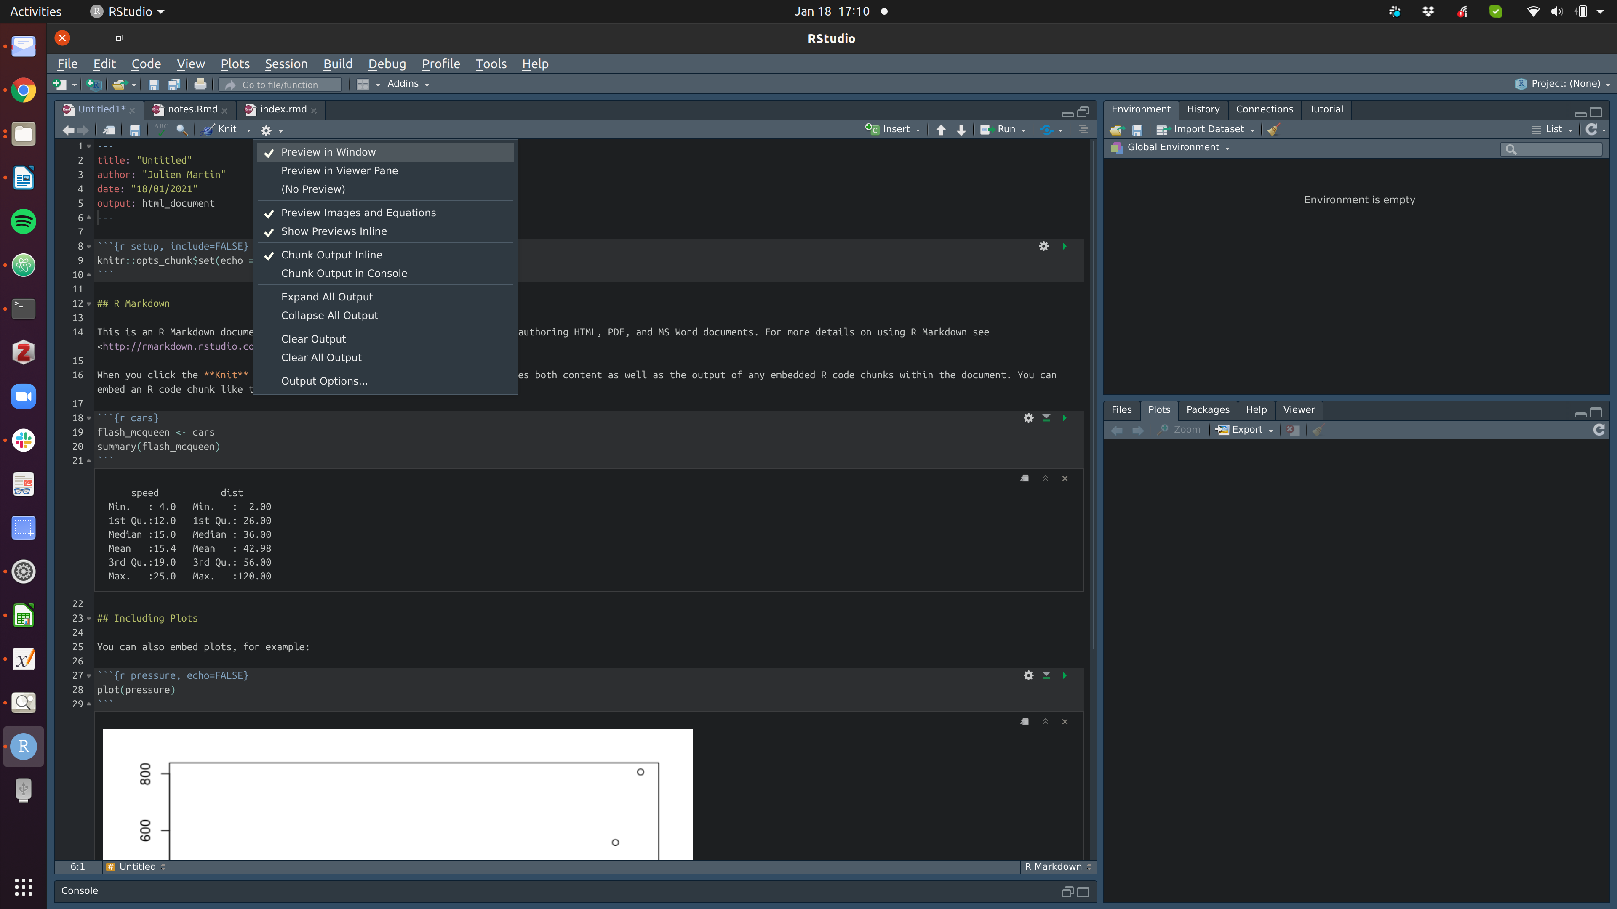Uncheck Preview Images and Equations
This screenshot has width=1617, height=909.
[358, 213]
